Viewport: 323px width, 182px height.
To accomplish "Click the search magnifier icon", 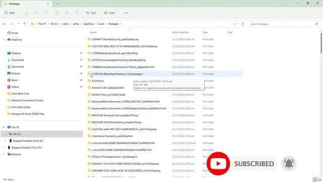I will pyautogui.click(x=316, y=24).
